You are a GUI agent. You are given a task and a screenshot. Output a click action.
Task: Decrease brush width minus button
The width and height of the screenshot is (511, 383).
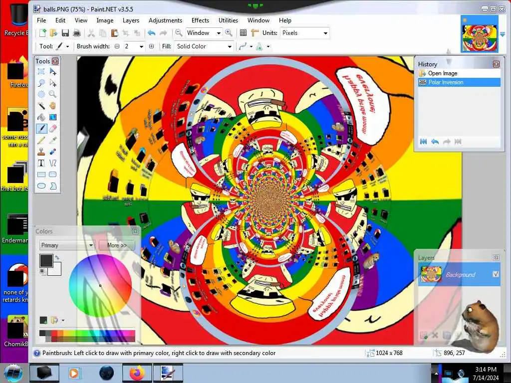117,46
